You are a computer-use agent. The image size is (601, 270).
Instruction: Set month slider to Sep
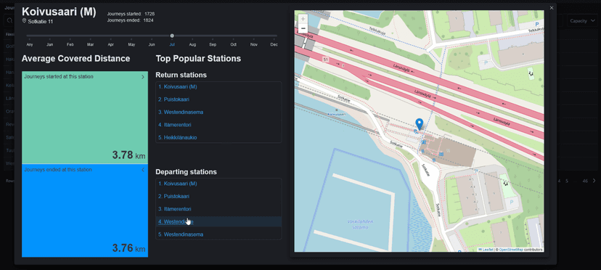point(213,44)
